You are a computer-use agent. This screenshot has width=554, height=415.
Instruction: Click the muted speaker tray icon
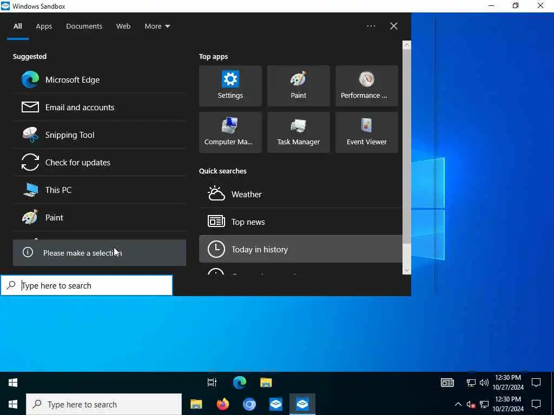click(471, 404)
